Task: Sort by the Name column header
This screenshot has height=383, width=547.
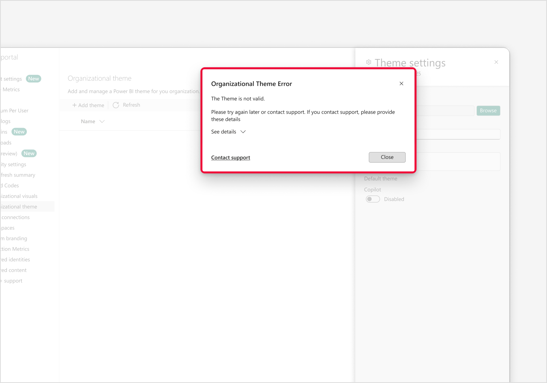Action: point(88,122)
